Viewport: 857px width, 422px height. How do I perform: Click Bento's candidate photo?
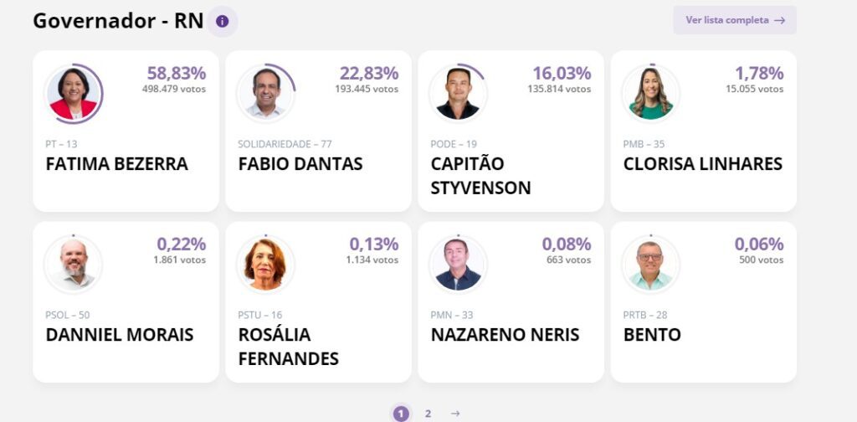651,265
